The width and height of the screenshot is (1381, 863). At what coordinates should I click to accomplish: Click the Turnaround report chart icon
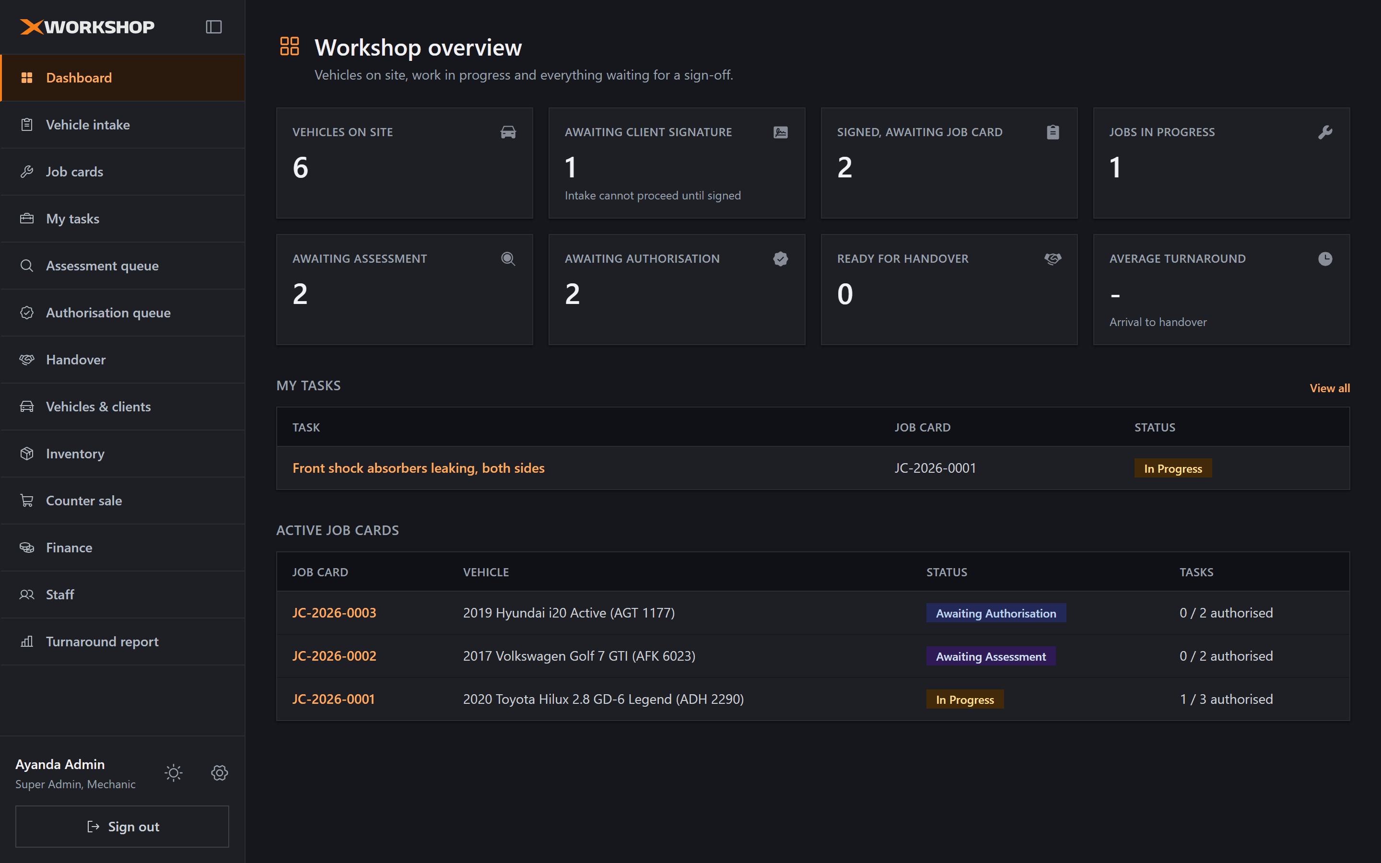pyautogui.click(x=27, y=641)
